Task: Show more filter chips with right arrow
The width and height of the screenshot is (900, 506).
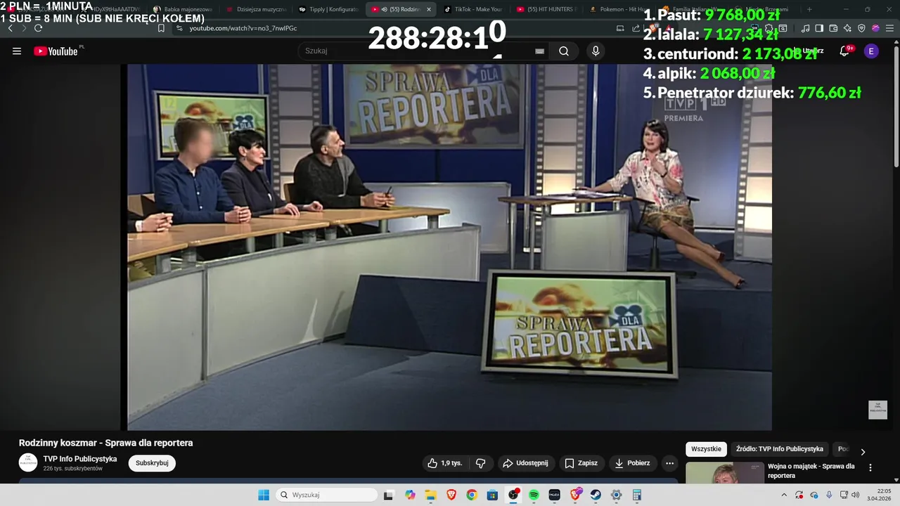Action: pos(863,451)
